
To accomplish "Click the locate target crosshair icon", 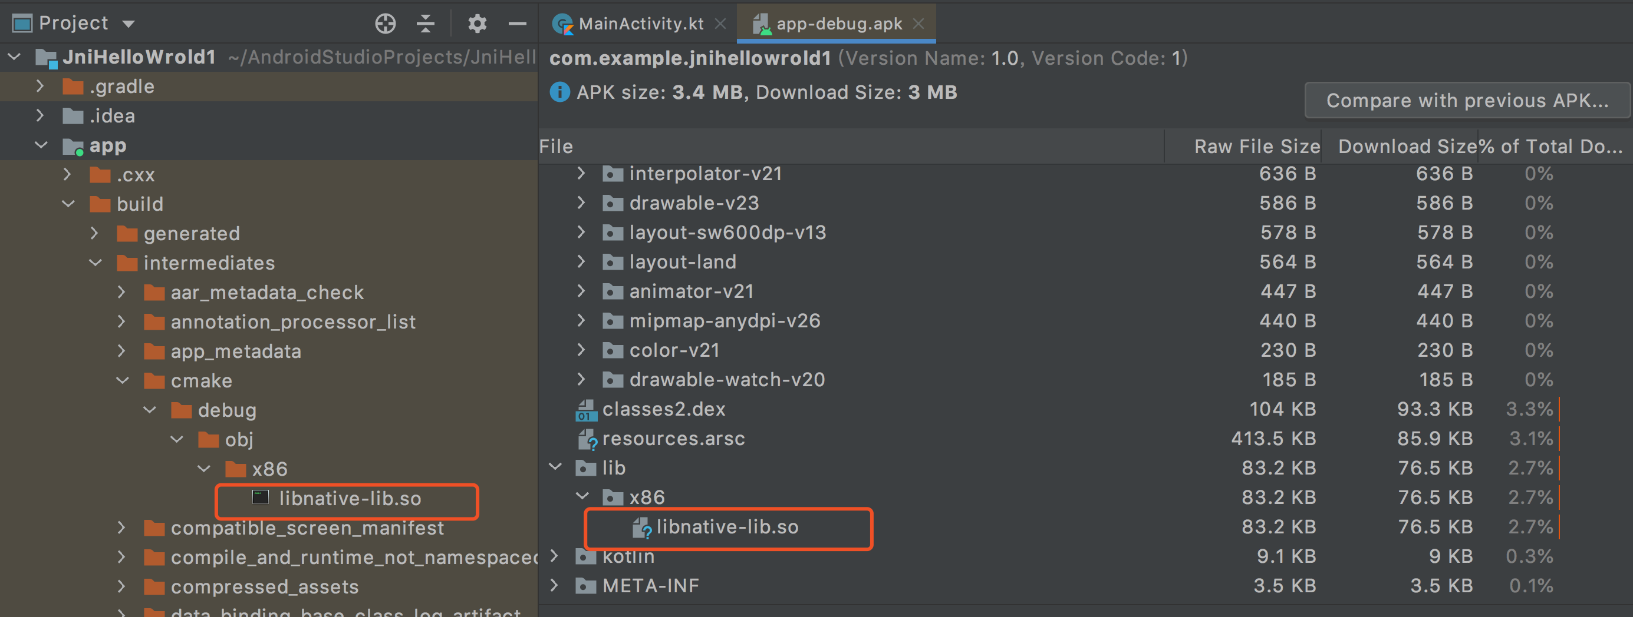I will click(x=386, y=24).
